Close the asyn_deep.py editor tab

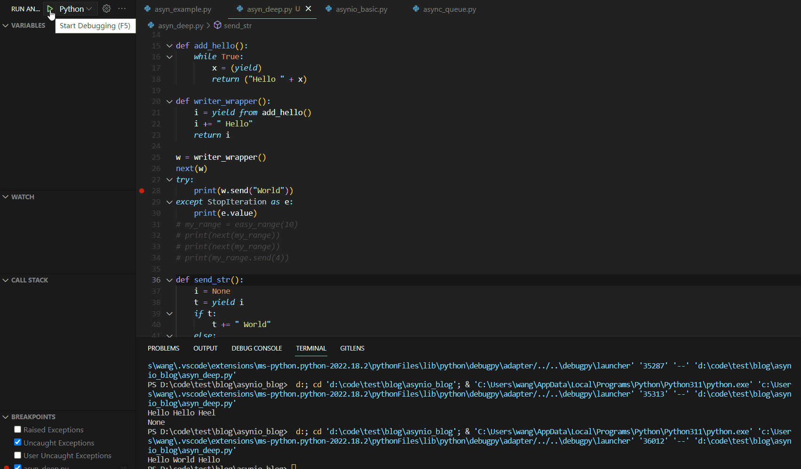pos(309,9)
